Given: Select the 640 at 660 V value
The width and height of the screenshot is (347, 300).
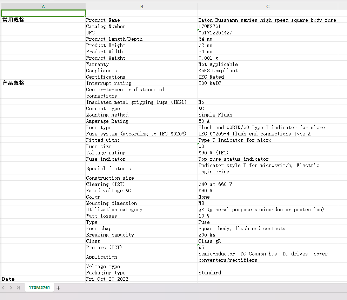Looking at the screenshot, I should coord(268,184).
